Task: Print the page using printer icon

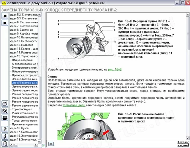Action: coord(5,118)
